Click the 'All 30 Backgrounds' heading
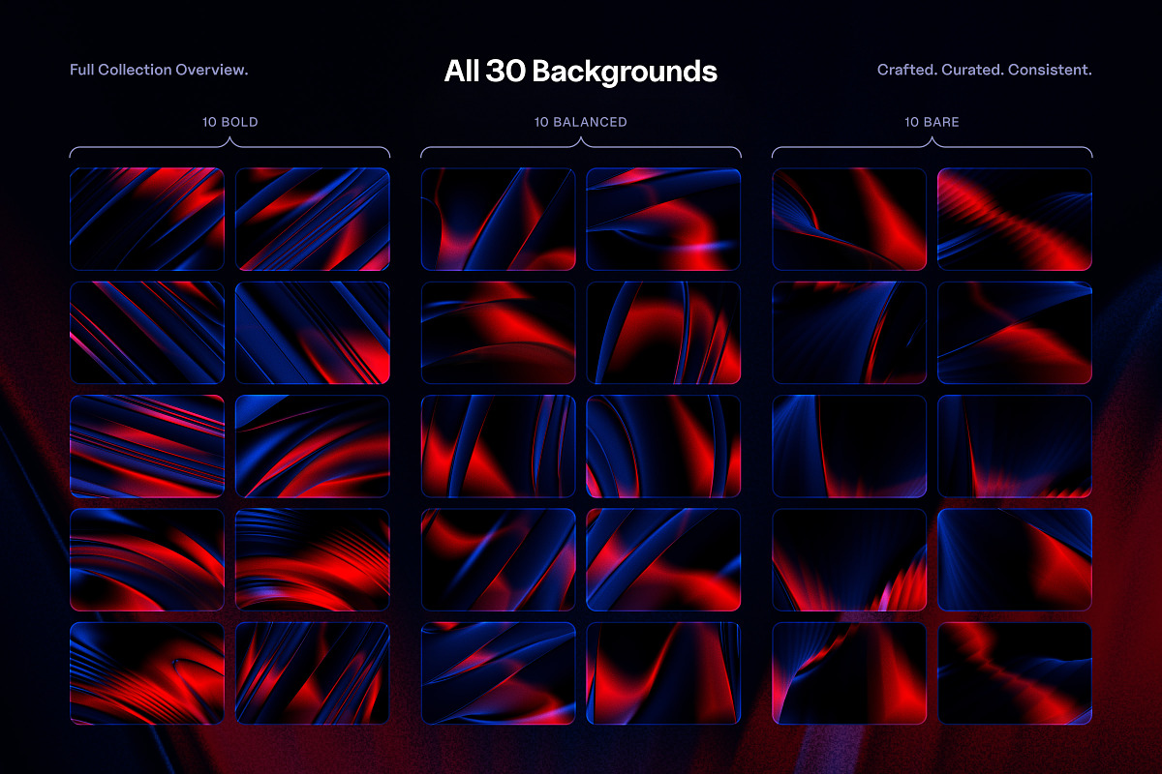The width and height of the screenshot is (1162, 774). [581, 71]
